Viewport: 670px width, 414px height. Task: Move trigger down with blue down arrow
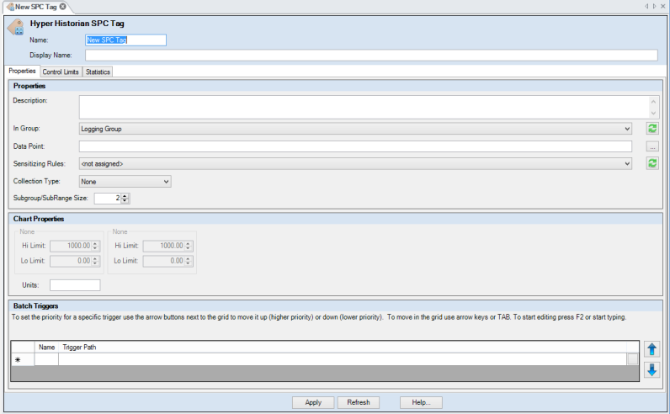click(652, 369)
